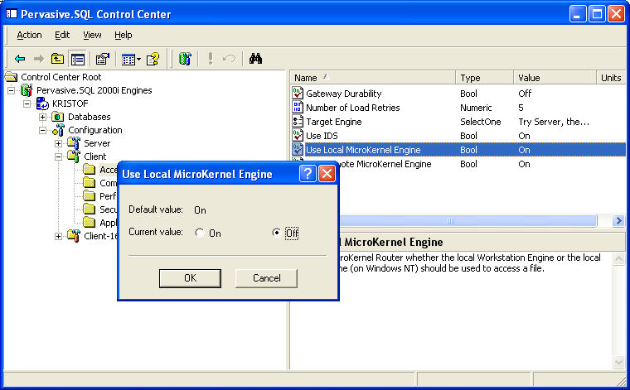Open the view toolbar dropdown arrow

click(x=138, y=60)
